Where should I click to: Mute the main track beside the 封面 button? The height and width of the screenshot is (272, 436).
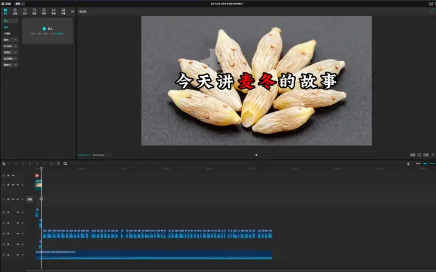click(18, 199)
